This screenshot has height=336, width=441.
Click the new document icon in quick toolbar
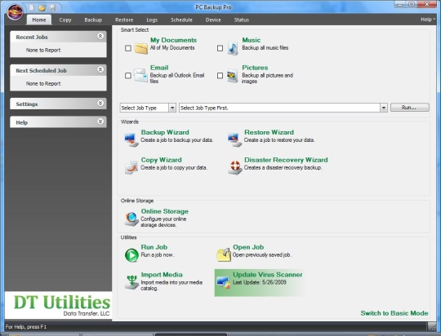32,8
